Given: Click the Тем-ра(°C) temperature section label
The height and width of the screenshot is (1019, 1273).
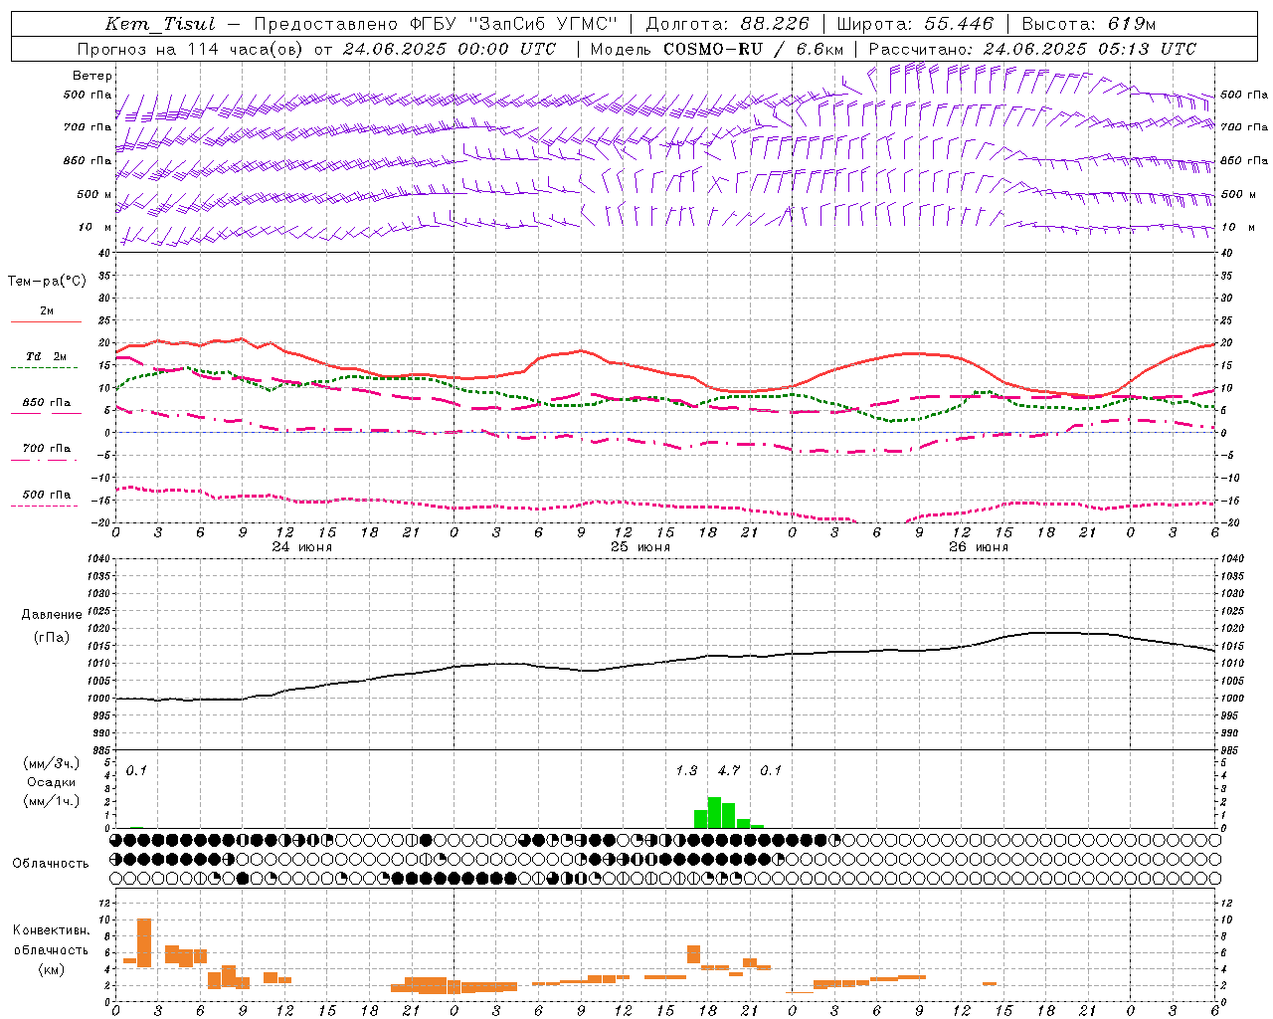Looking at the screenshot, I should (x=47, y=282).
